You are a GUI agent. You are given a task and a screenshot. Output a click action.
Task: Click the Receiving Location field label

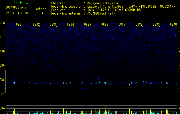coord(67,7)
